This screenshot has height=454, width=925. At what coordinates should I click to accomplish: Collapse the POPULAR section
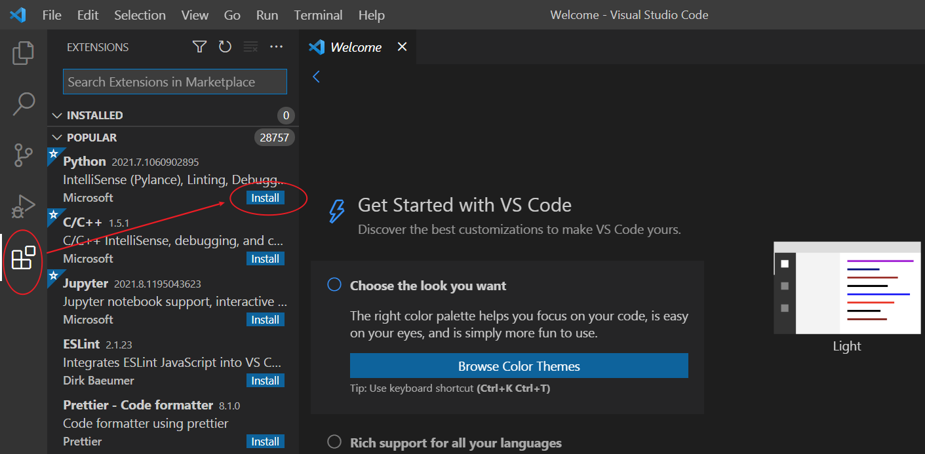[57, 137]
